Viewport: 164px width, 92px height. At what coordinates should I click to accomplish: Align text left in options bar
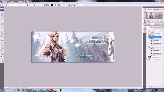point(44,5)
